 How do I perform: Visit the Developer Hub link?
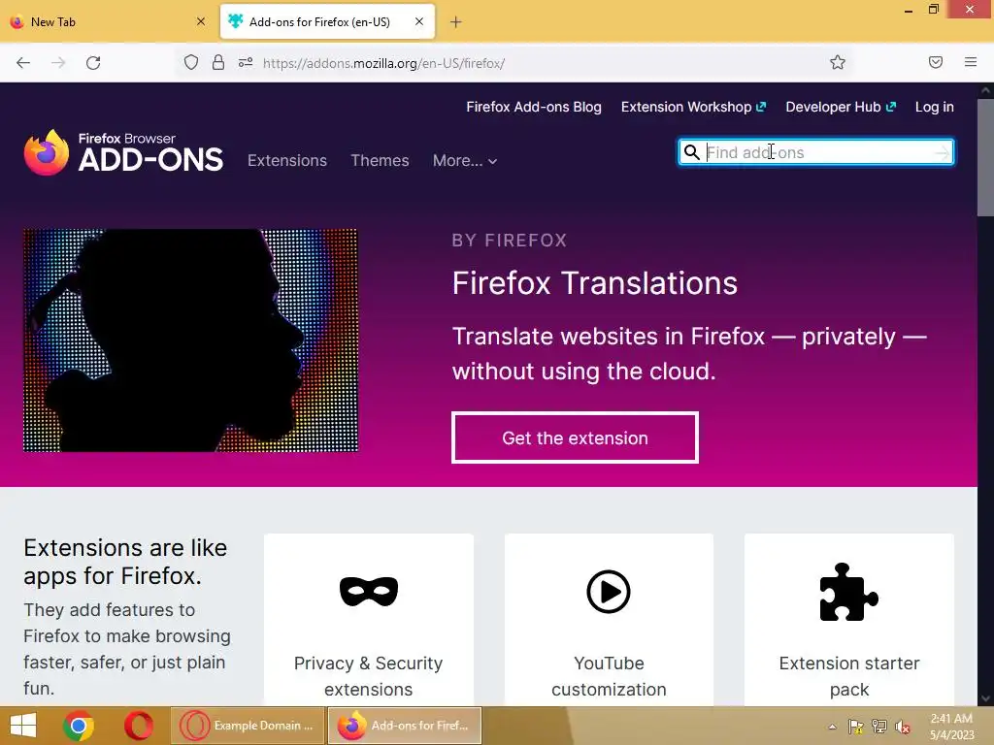pos(841,107)
